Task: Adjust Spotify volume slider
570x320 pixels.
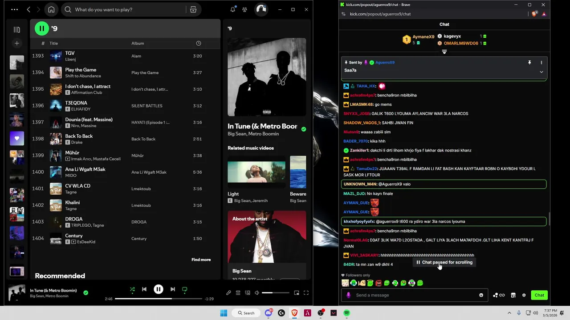Action: click(275, 293)
